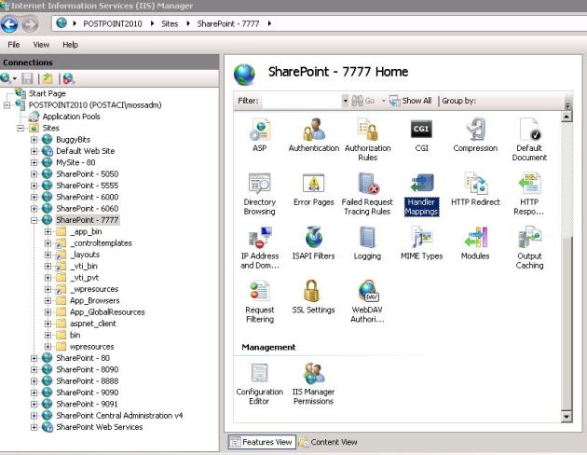Select SharePoint Central Administration v4 site
Screen dimensions: 587x455
(118, 416)
